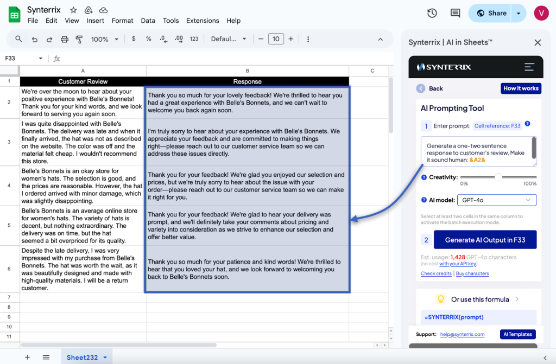Viewport: 556px width, 364px height.
Task: Click the How it works button
Action: (x=521, y=88)
